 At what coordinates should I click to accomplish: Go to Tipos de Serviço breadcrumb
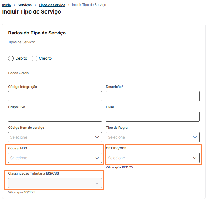coord(52,5)
